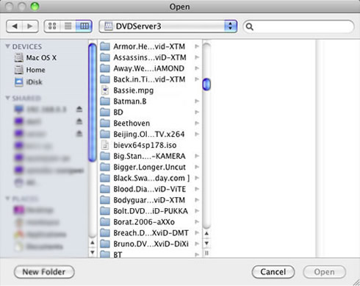
Task: Select the Bigger.Longer.Uncut folder icon
Action: [x=105, y=167]
